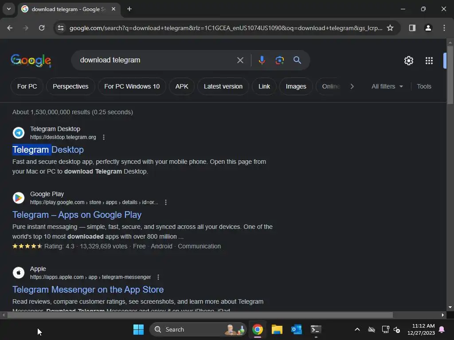The width and height of the screenshot is (454, 340).
Task: Click the network icon in system tray
Action: click(385, 329)
